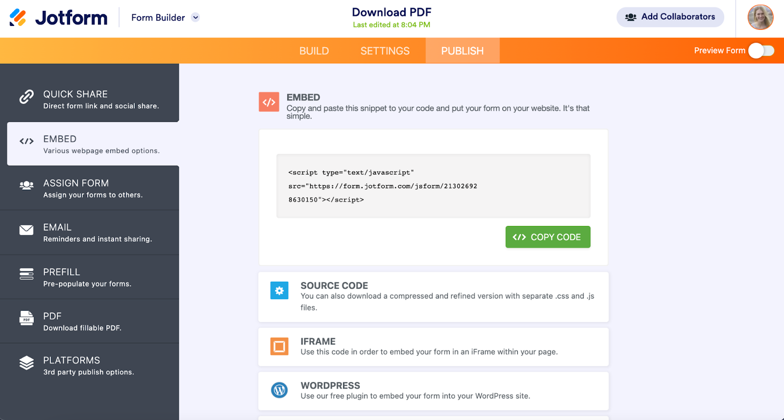Click the Download PDF form title
784x420 pixels.
tap(392, 12)
